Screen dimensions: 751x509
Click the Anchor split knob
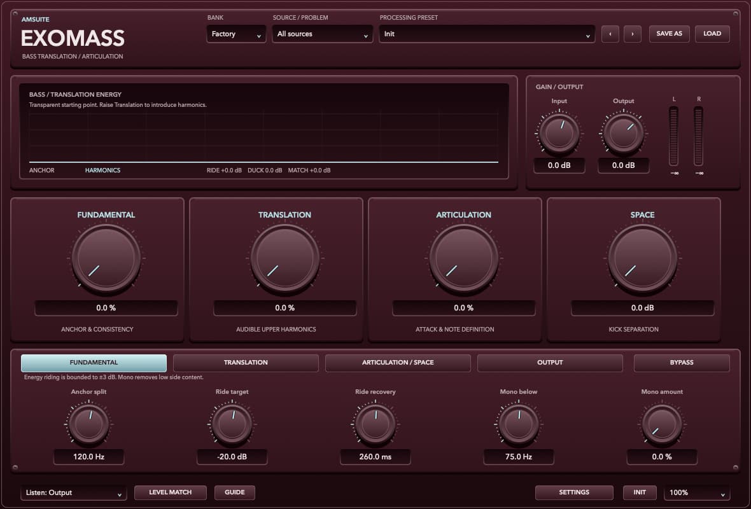pyautogui.click(x=88, y=424)
